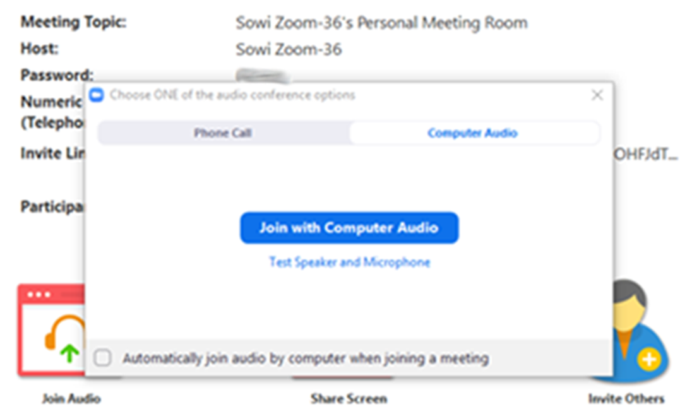Viewport: 692px width, 414px height.
Task: Switch to the Phone Call tab
Action: [223, 133]
